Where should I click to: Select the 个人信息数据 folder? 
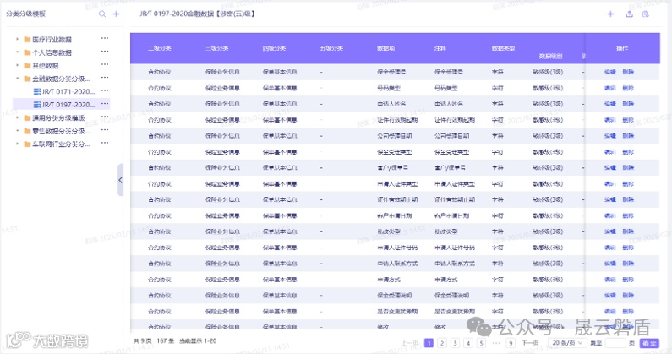click(52, 52)
